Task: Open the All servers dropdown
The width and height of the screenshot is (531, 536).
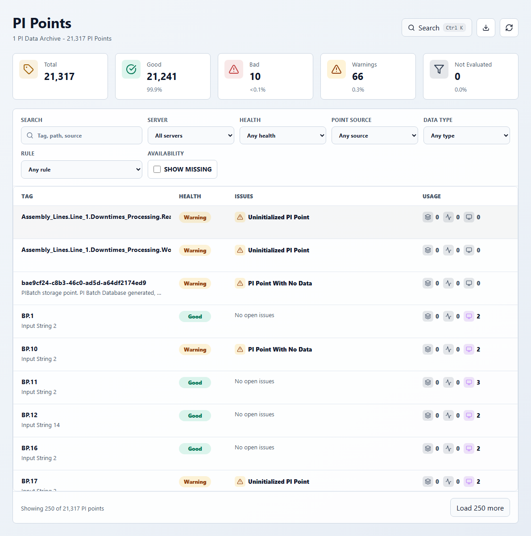Action: (191, 135)
